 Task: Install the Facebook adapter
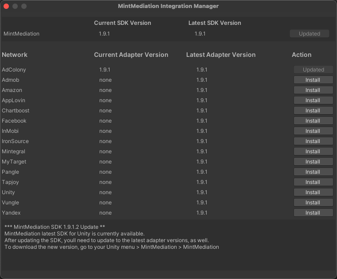click(313, 121)
